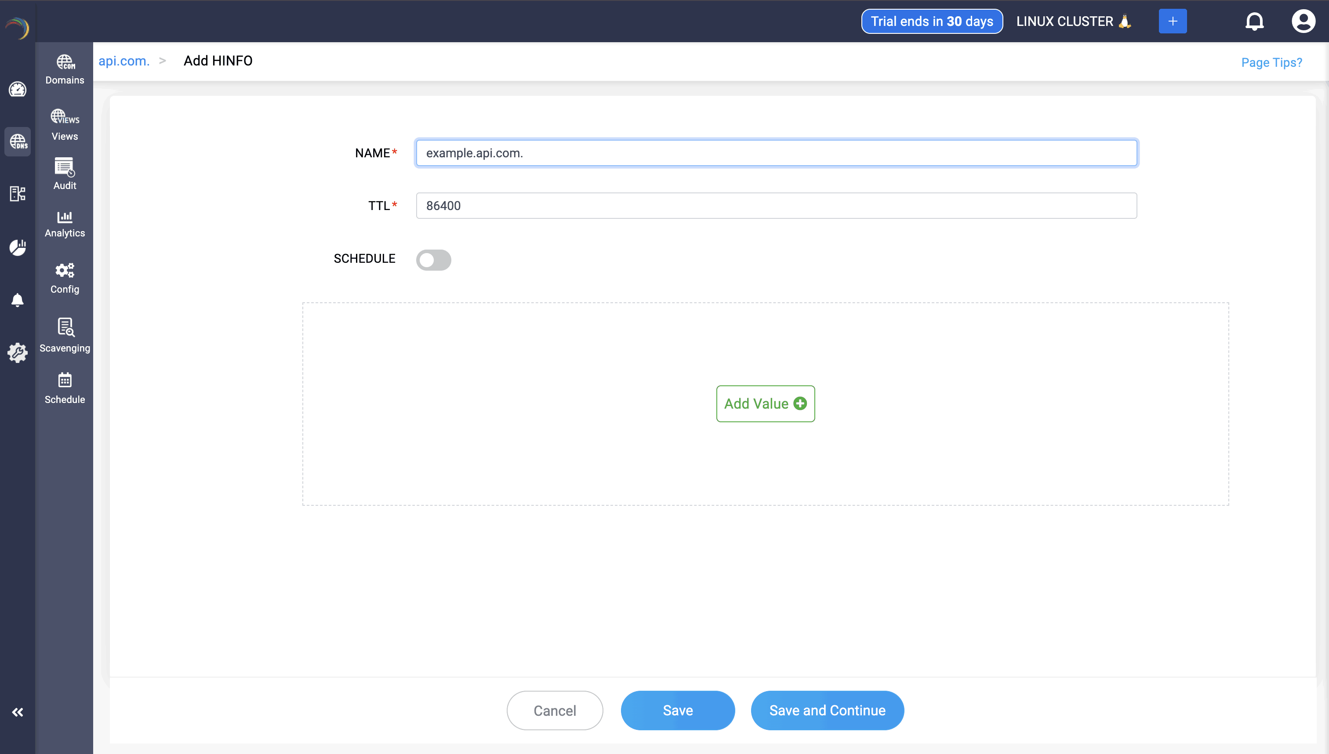Open Page Tips link
The width and height of the screenshot is (1329, 754).
1271,63
